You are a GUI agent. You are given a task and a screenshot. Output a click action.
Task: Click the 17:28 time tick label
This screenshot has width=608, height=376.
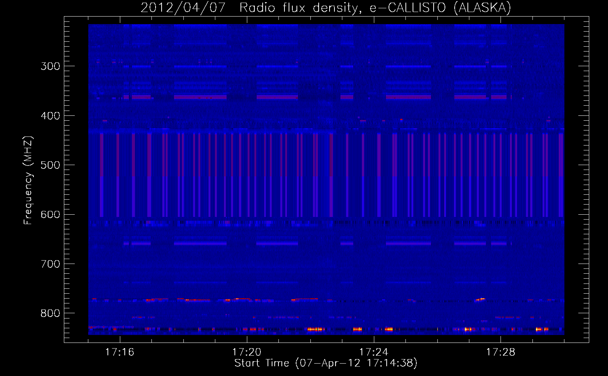click(x=501, y=352)
